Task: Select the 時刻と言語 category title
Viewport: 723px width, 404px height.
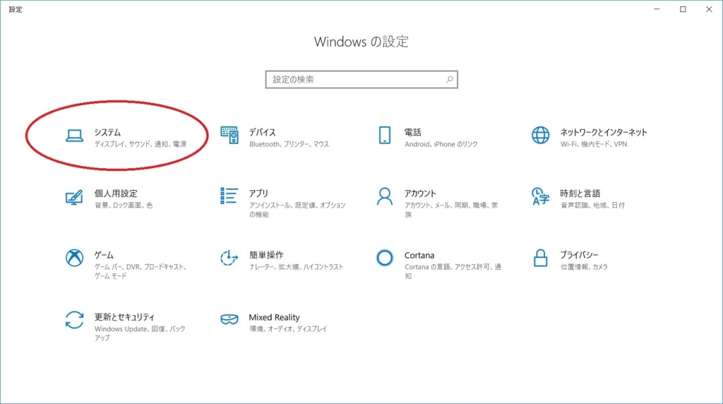Action: (x=580, y=194)
